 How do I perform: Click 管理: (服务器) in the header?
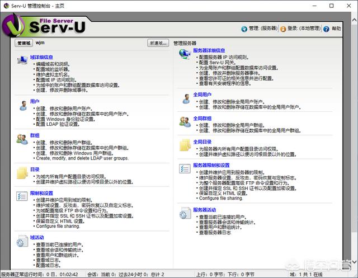click(x=263, y=29)
